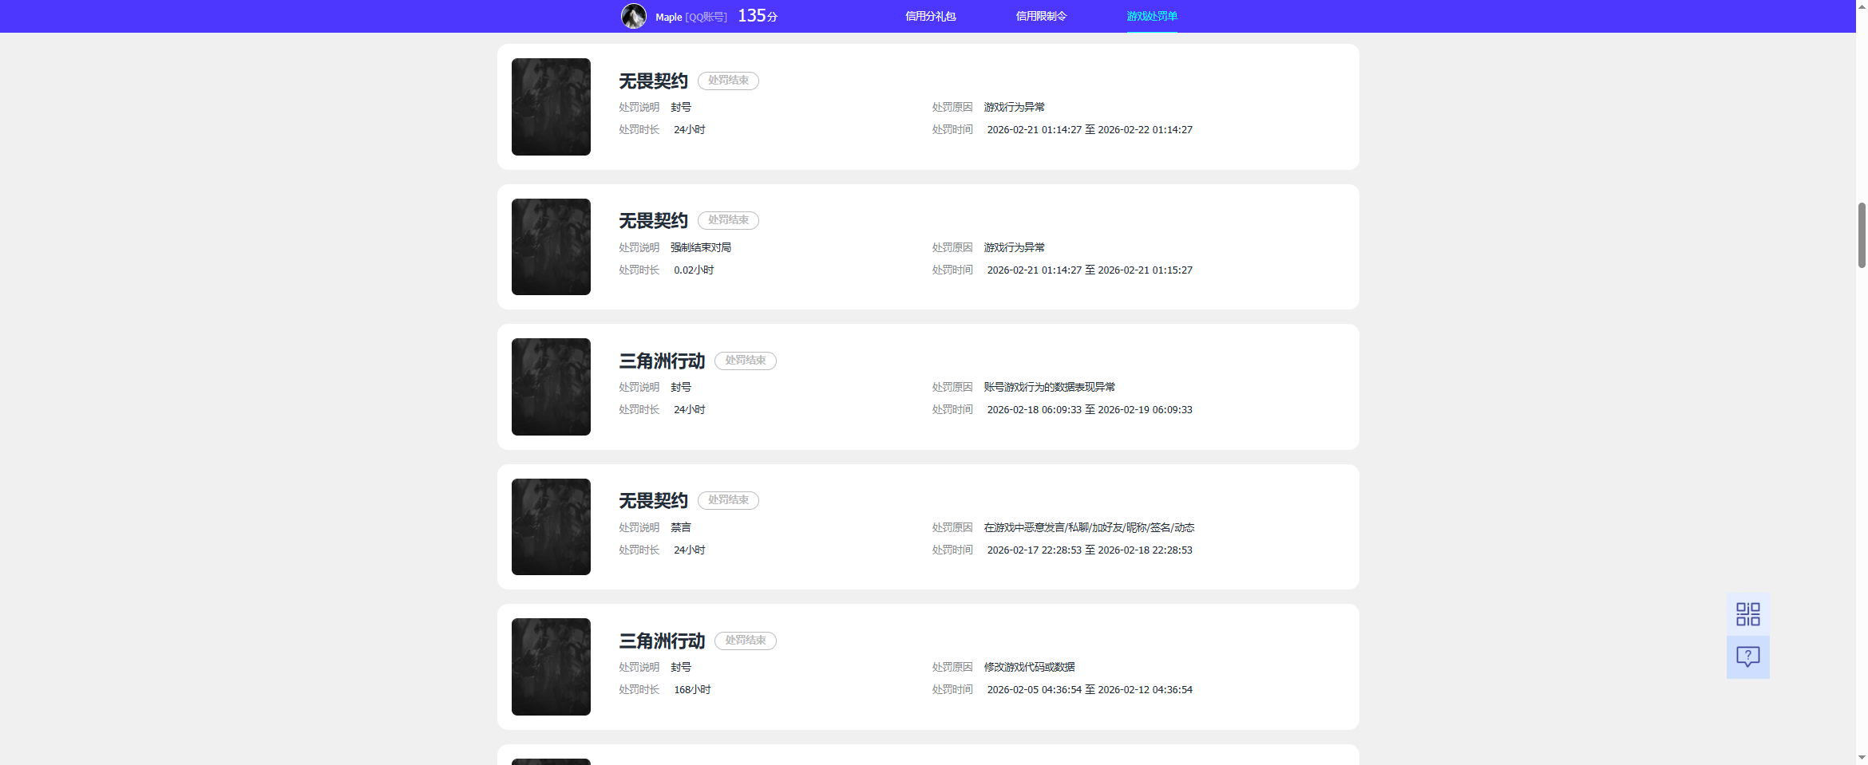
Task: Click the first 三角洲行动 thumbnail image
Action: [x=551, y=387]
